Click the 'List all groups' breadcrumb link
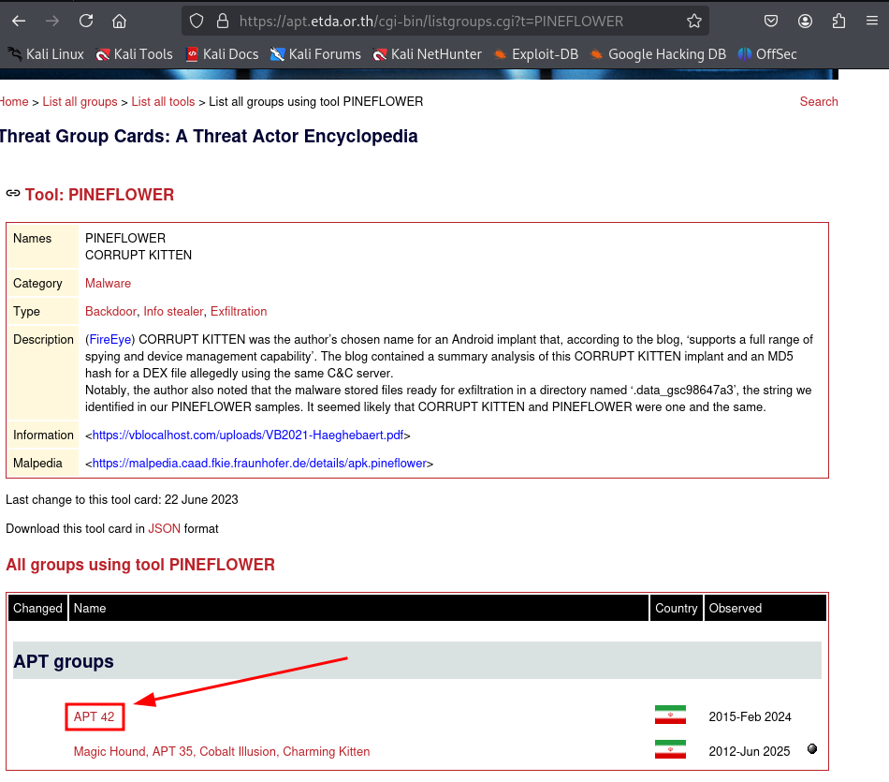Screen dimensions: 889x782 [80, 102]
